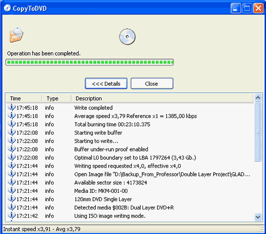Select 'Starting write buffer' description text

(x=98, y=133)
